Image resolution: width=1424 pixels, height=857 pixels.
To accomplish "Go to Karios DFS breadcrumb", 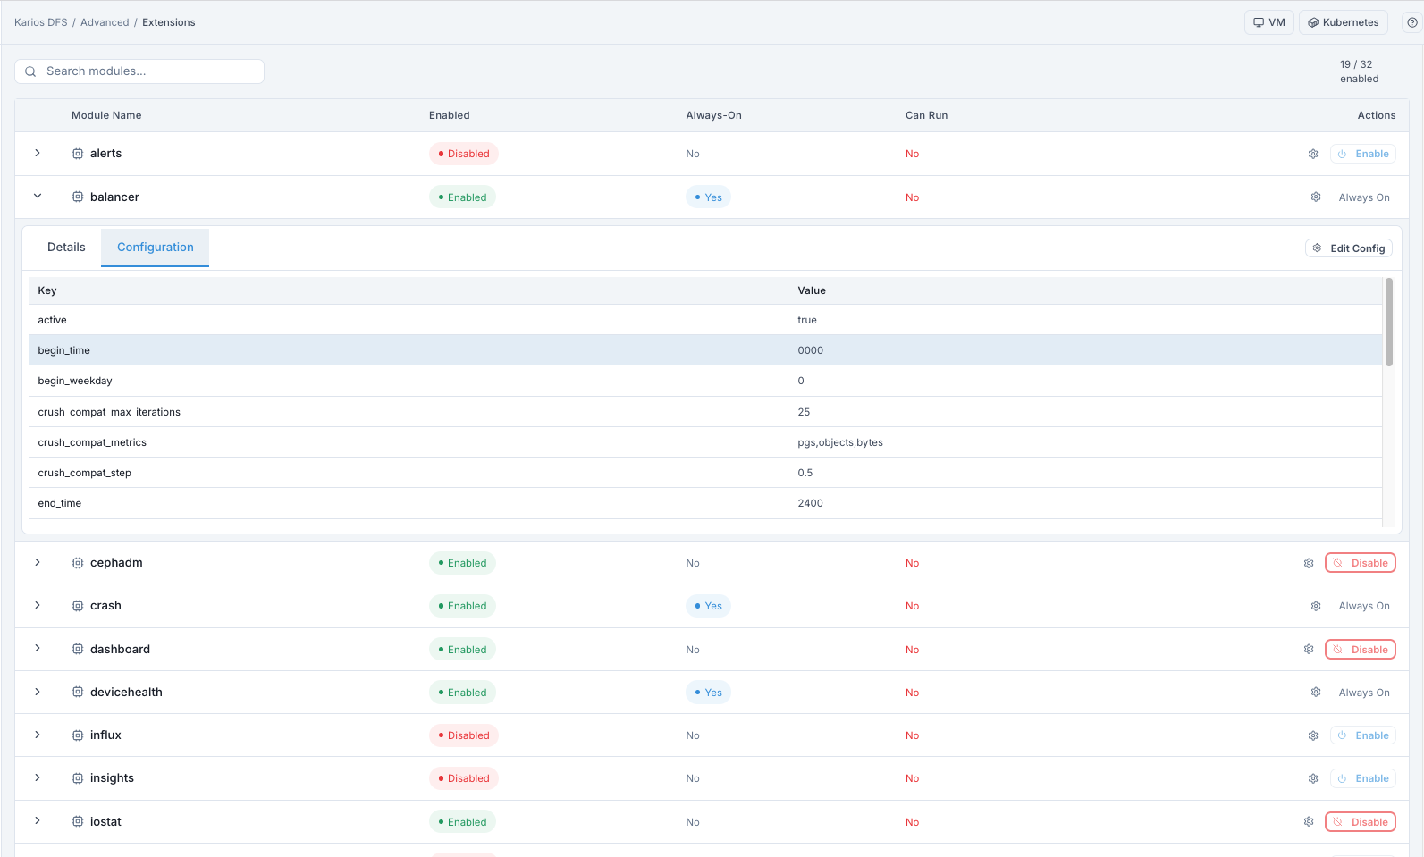I will (x=41, y=22).
